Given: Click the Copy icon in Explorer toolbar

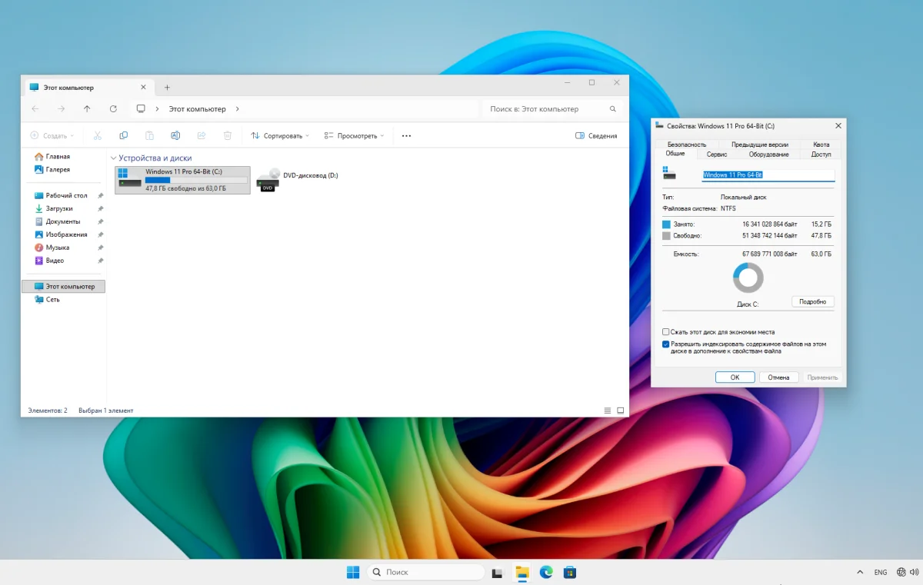Looking at the screenshot, I should coord(124,136).
